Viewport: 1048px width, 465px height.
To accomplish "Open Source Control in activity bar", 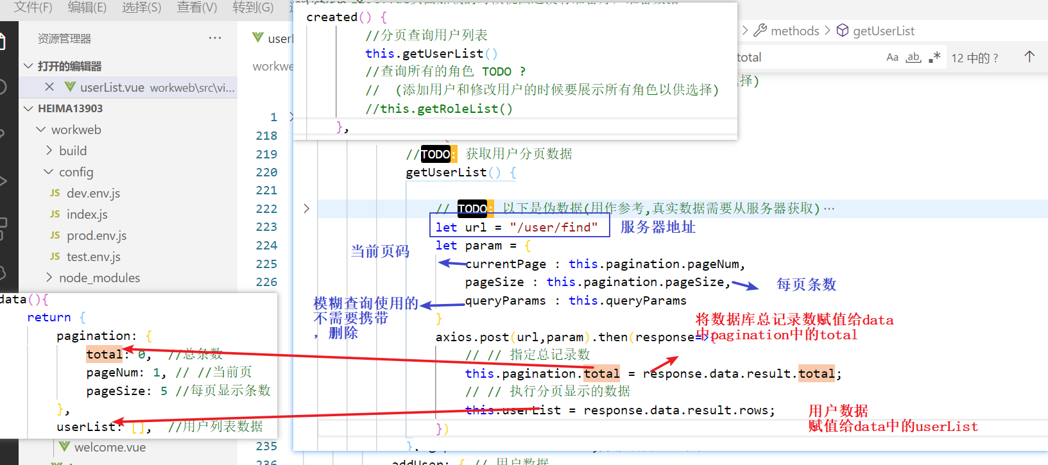I will point(3,133).
